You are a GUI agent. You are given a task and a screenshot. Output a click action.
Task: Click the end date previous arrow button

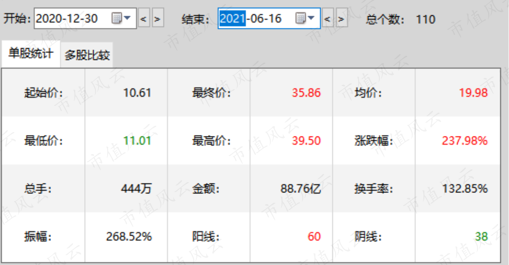(328, 18)
